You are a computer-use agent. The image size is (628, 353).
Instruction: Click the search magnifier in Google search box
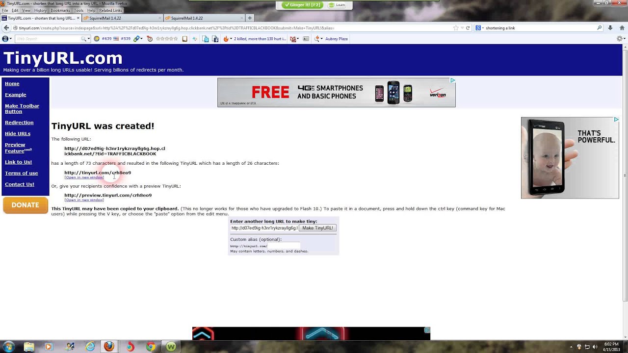click(600, 28)
